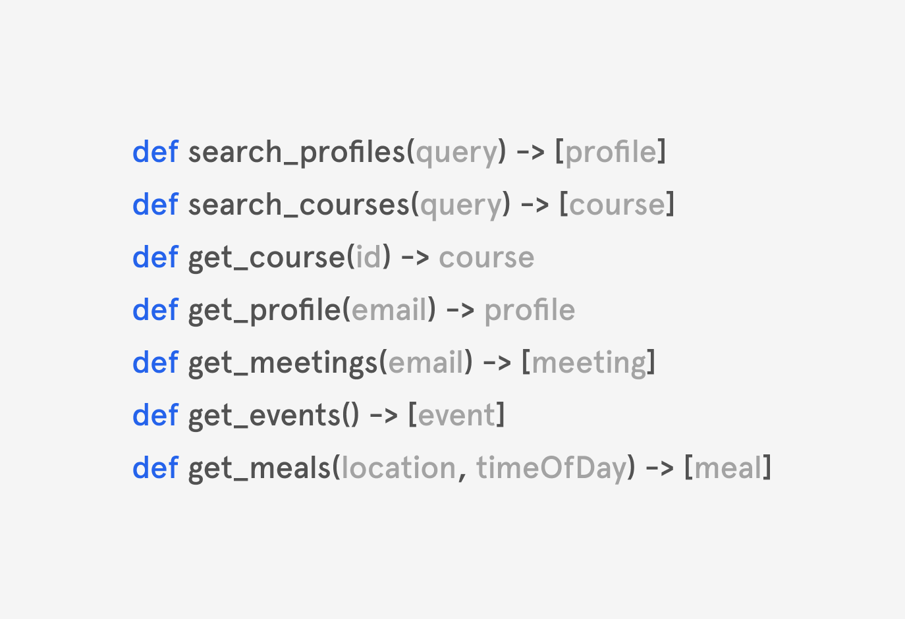
Task: Click the email parameter in get_meetings
Action: pyautogui.click(x=426, y=362)
